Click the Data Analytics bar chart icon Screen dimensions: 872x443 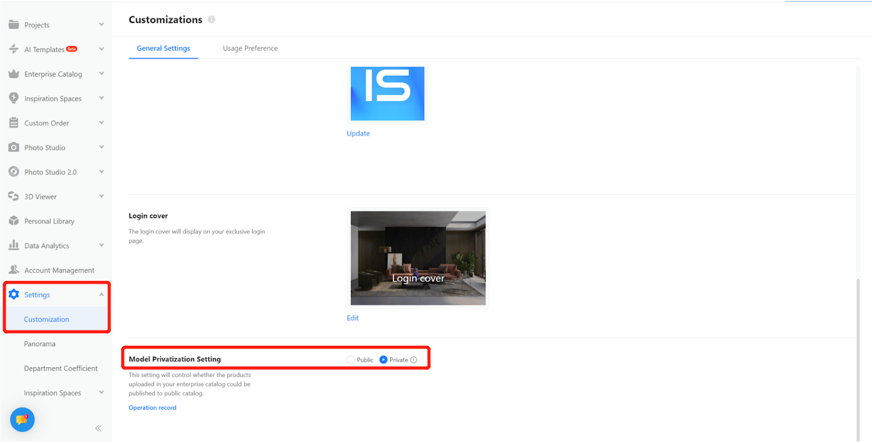coord(14,245)
